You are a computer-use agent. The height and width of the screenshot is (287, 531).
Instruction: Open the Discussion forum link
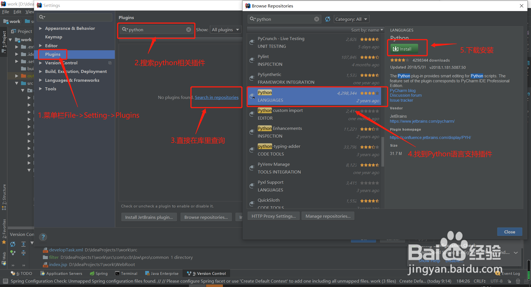tap(406, 95)
